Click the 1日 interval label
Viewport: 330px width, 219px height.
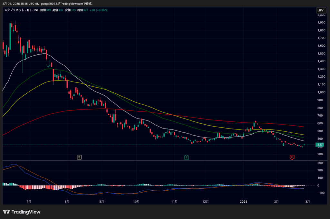tap(29, 10)
